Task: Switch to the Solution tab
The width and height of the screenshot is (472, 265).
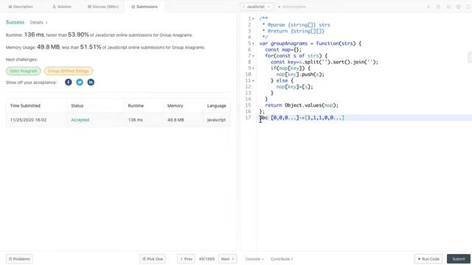Action: click(x=62, y=7)
